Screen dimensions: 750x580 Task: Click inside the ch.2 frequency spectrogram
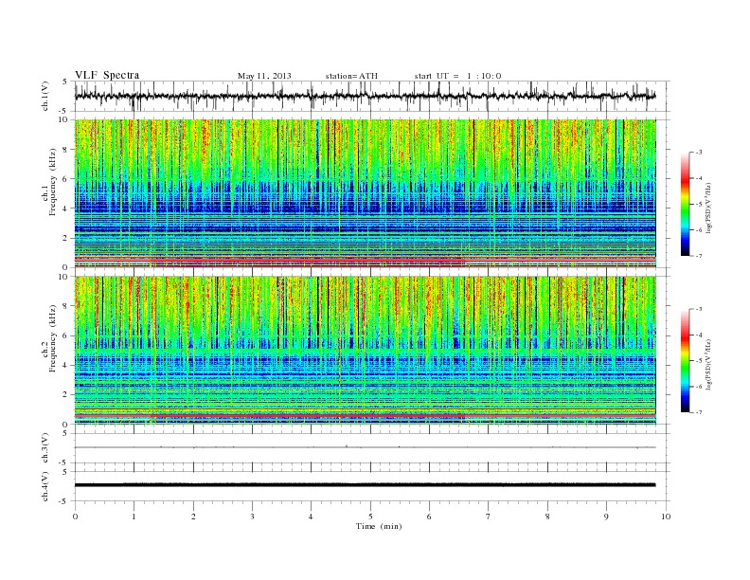click(366, 351)
